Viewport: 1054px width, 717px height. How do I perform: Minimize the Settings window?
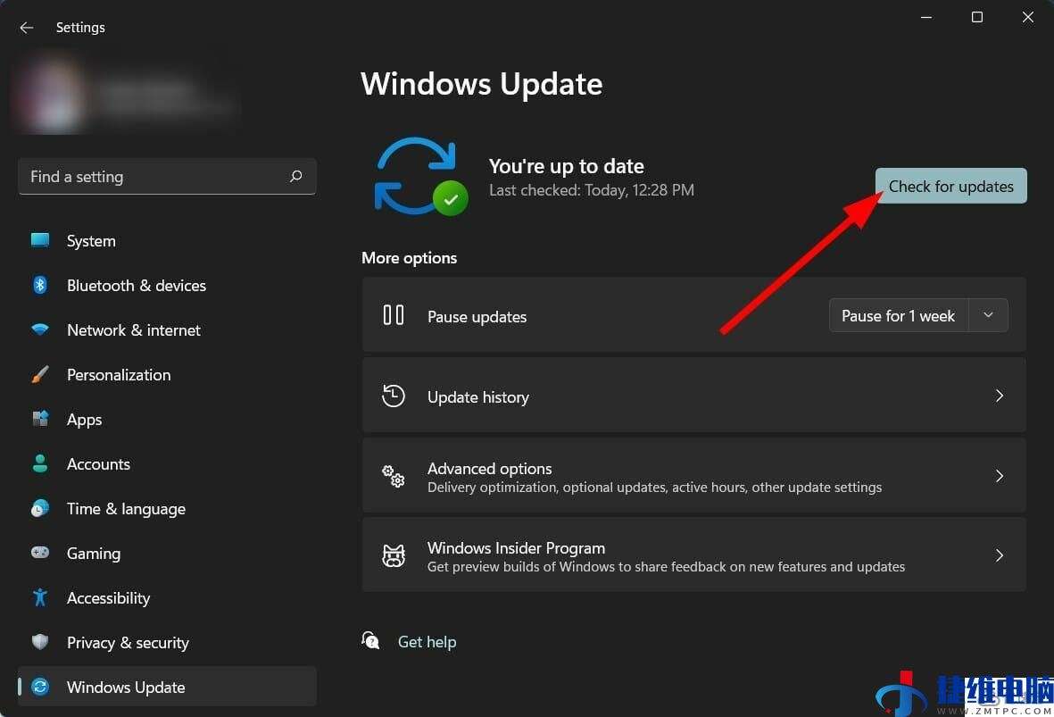(926, 17)
